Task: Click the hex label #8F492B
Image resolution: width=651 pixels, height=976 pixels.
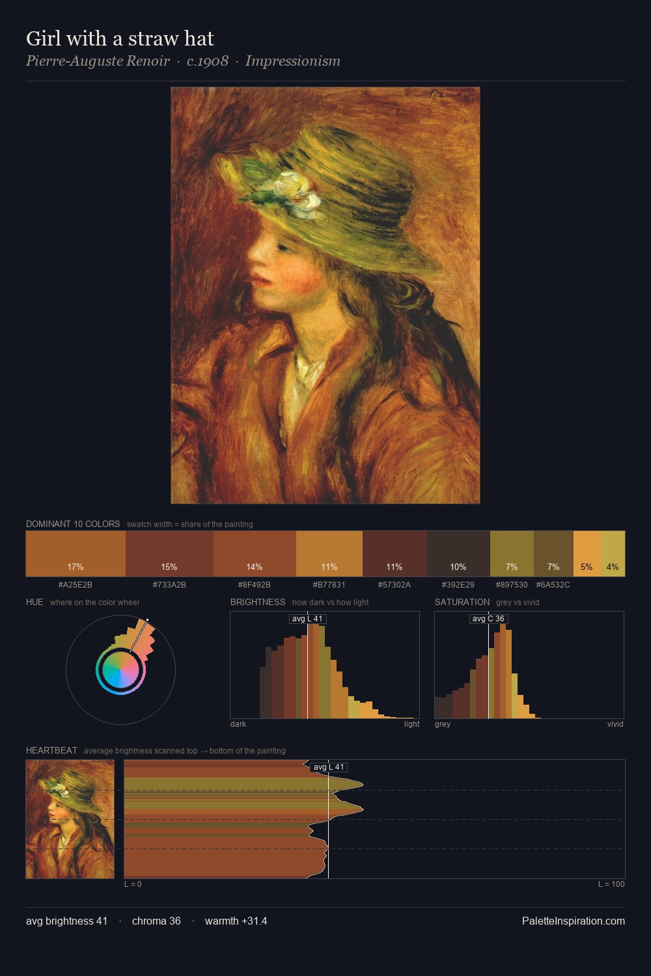Action: click(255, 585)
